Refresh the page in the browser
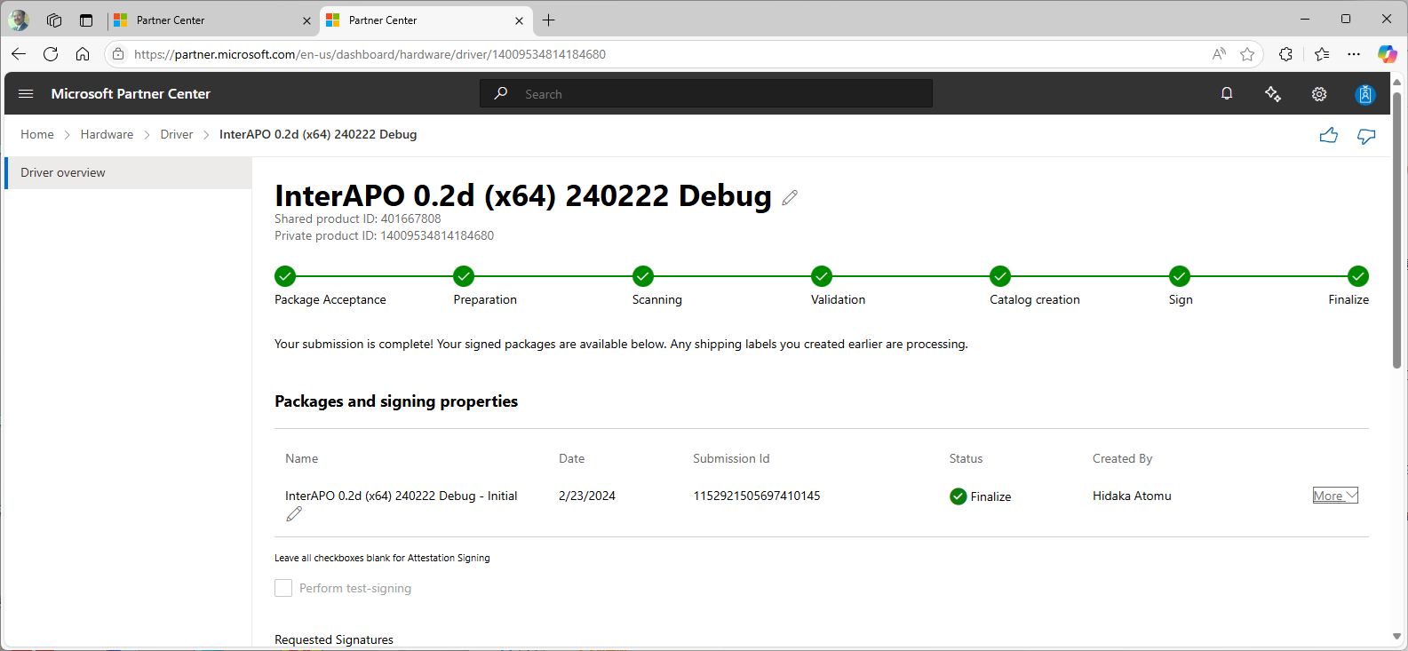This screenshot has height=651, width=1408. coord(51,54)
